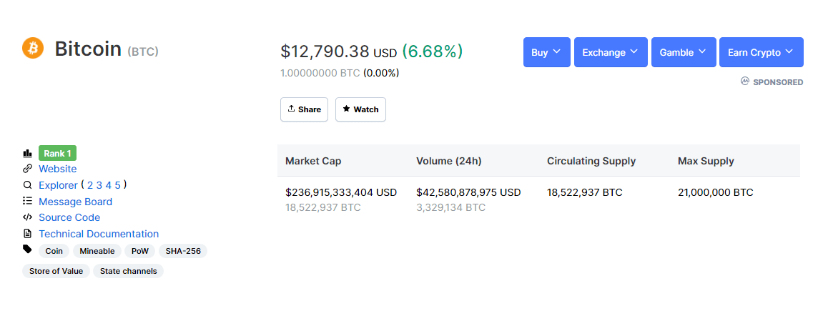
Task: Click the orange Bitcoin logo icon
Action: pos(33,48)
